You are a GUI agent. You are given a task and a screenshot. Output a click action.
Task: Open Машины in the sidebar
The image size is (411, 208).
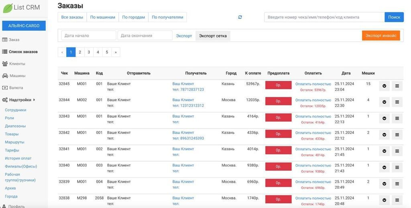point(17,76)
